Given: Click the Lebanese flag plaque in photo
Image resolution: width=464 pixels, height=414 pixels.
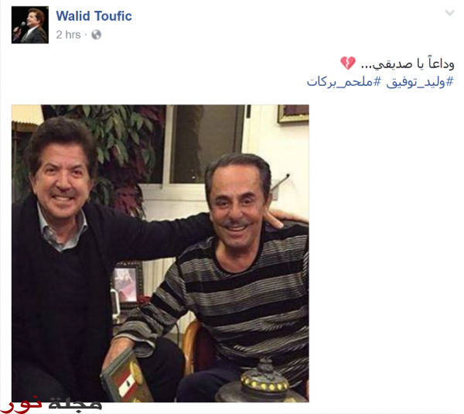Looking at the screenshot, I should pos(126,379).
